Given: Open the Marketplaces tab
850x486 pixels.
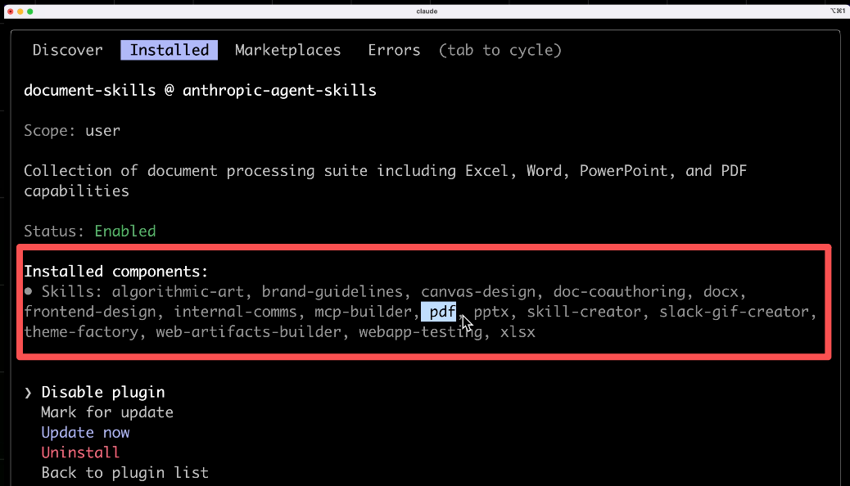Looking at the screenshot, I should coord(287,51).
